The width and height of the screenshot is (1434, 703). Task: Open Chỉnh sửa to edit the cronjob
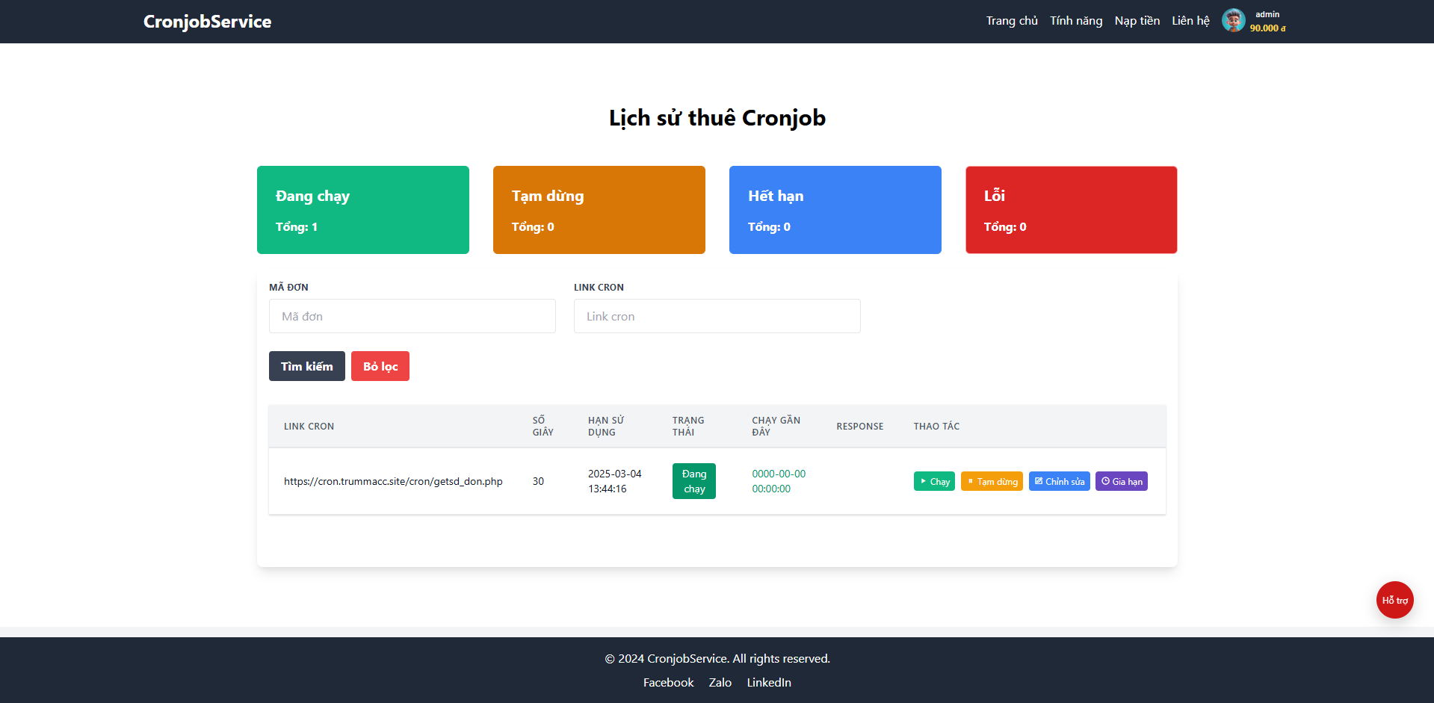pos(1059,482)
